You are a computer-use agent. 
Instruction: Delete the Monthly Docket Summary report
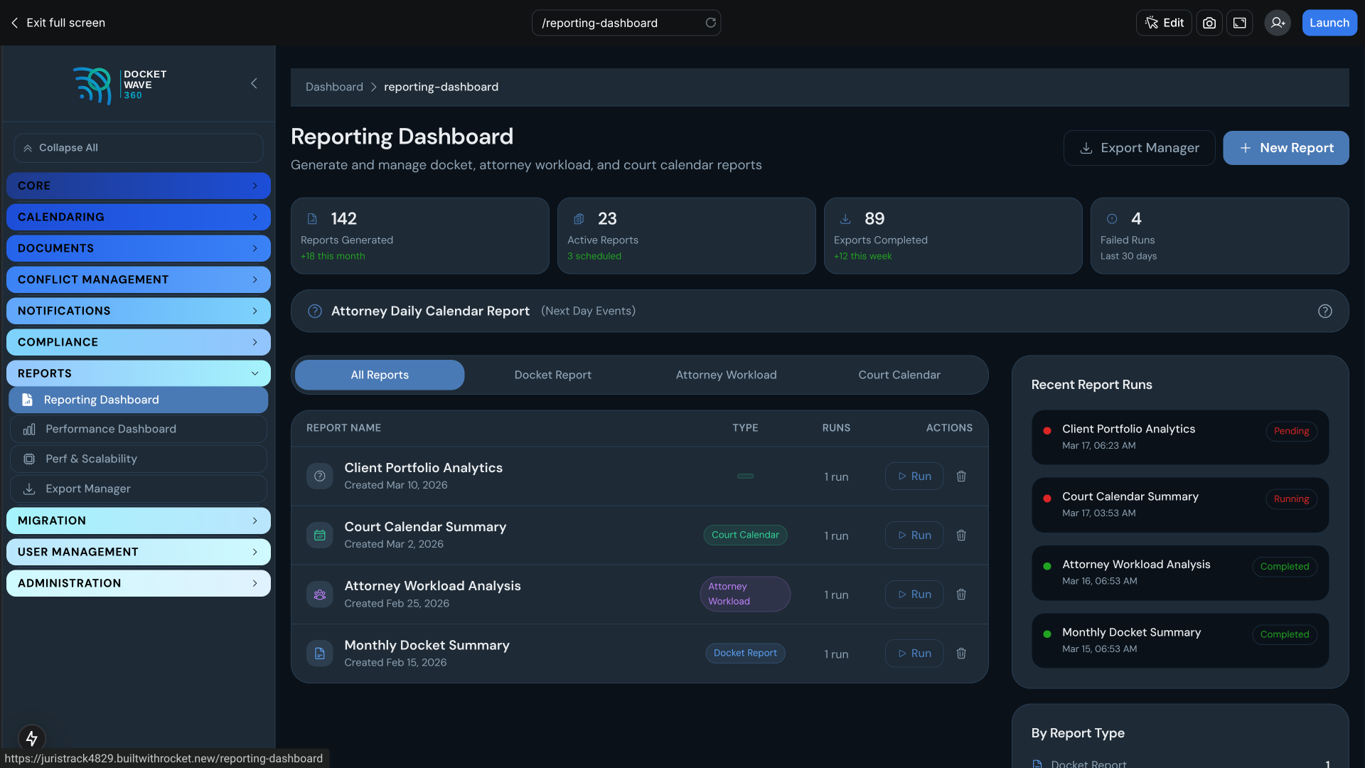[x=961, y=654]
